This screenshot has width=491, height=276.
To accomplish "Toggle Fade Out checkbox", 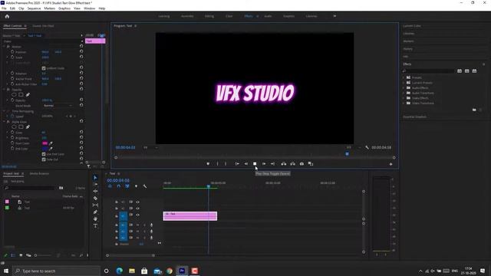I will pyautogui.click(x=44, y=159).
